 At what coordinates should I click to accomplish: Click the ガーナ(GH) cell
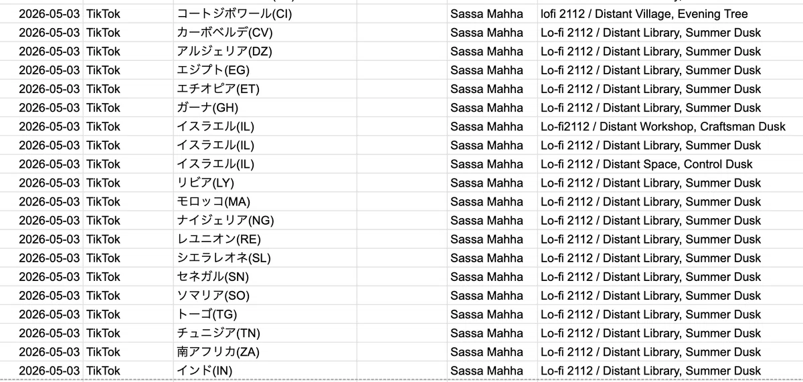(x=265, y=108)
